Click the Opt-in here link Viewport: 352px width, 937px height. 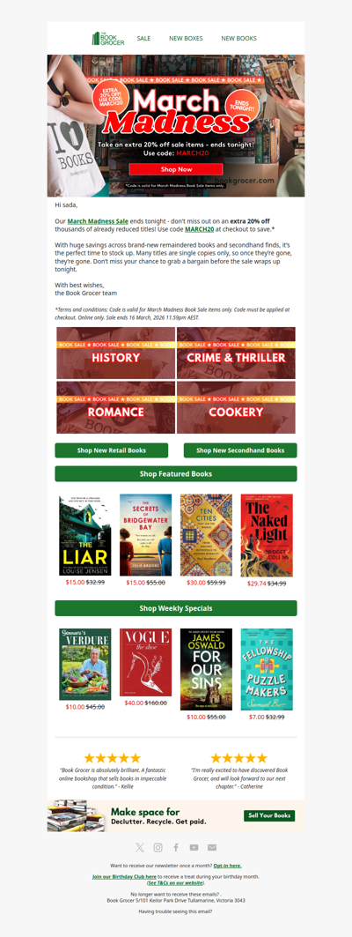point(227,866)
